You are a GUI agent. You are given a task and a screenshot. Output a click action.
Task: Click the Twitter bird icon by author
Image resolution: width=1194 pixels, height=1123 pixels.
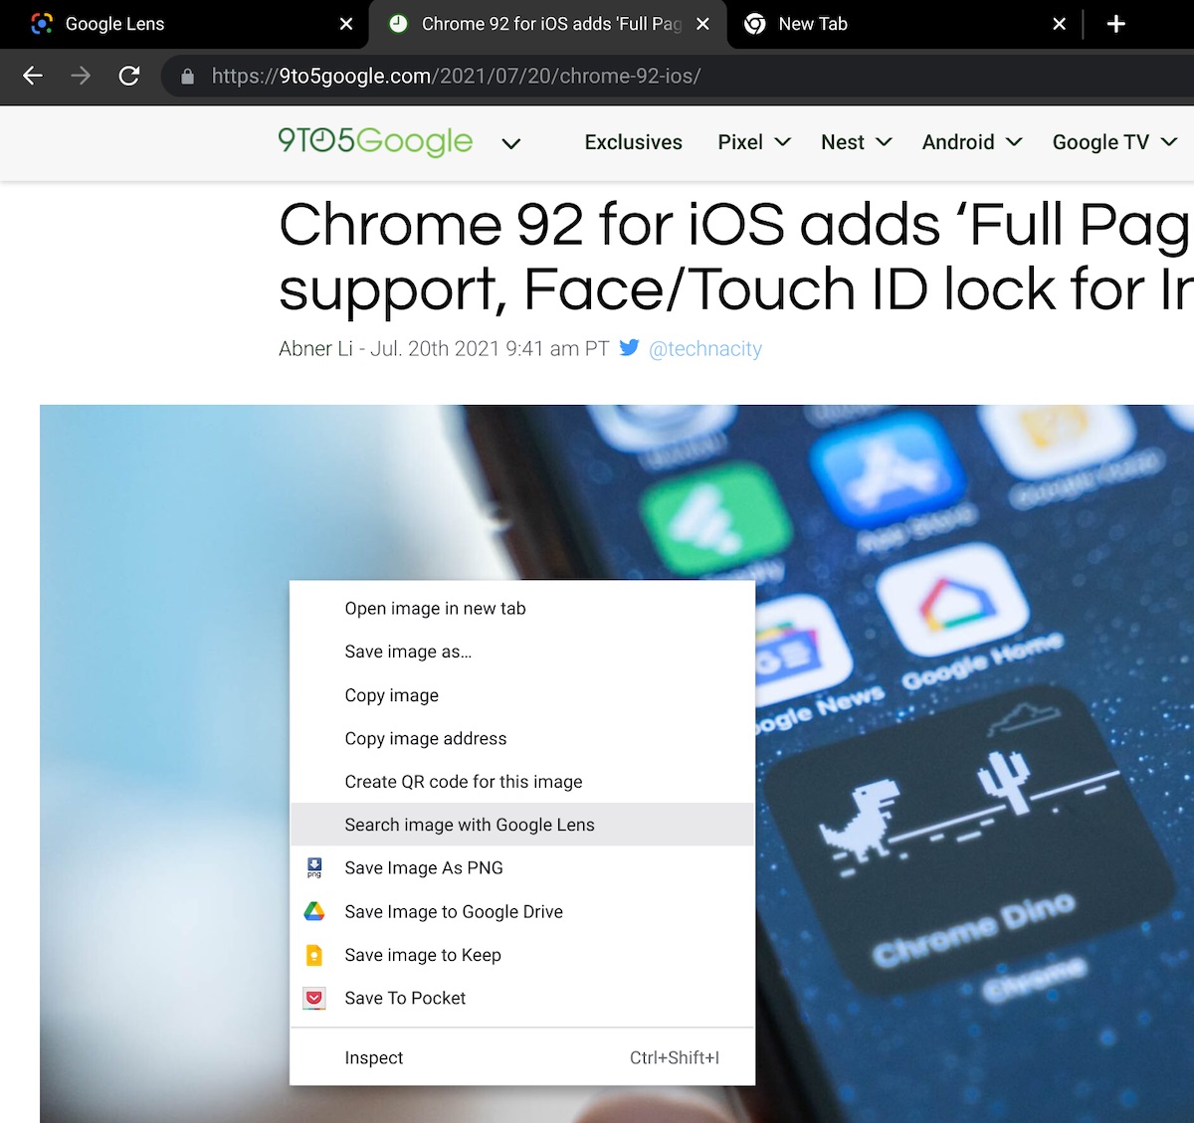629,348
